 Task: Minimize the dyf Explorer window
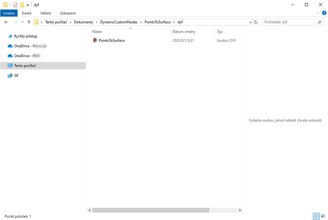coord(292,5)
